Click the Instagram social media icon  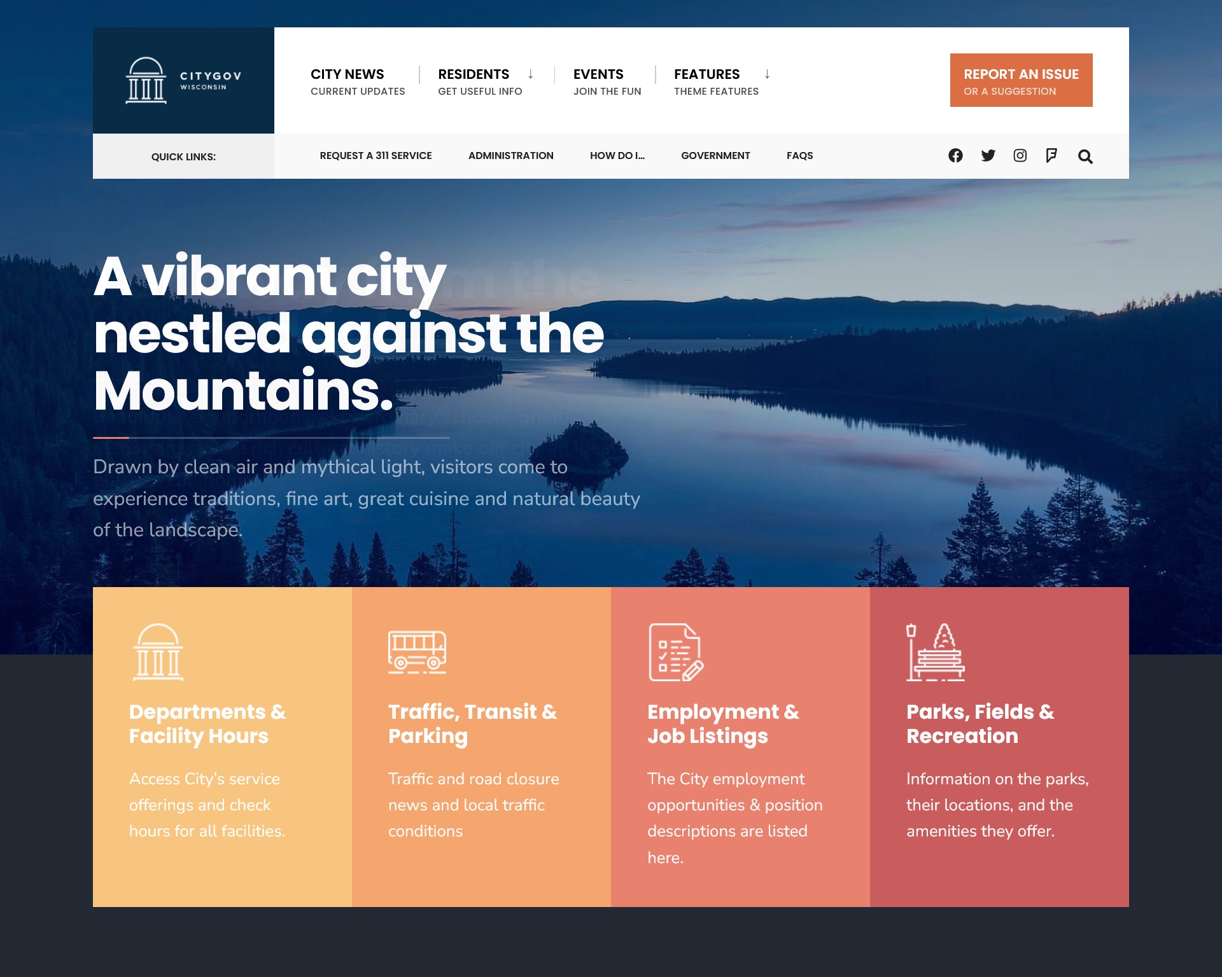point(1020,156)
